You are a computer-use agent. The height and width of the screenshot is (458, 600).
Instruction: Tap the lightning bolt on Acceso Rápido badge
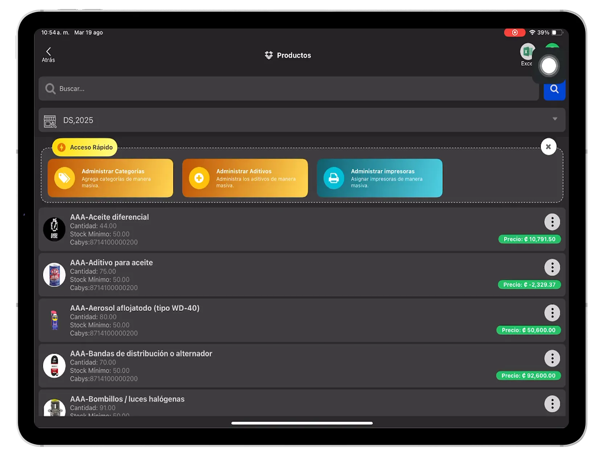pos(62,147)
